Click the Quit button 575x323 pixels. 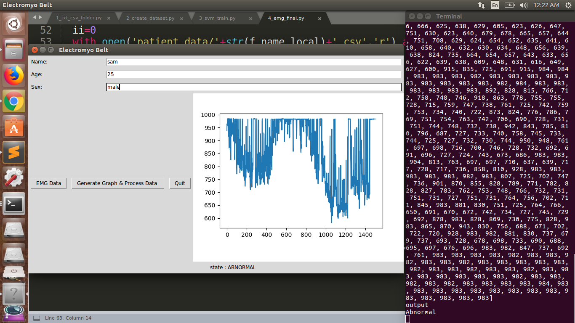[x=180, y=183]
